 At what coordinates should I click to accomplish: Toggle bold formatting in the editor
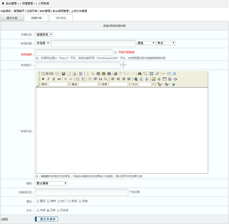pyautogui.click(x=43, y=79)
